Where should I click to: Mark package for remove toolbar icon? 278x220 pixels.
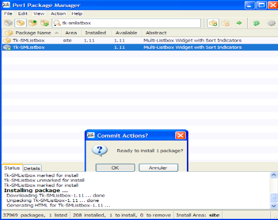(x=225, y=23)
